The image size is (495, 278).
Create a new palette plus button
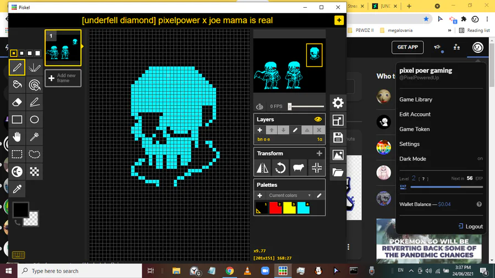tap(260, 196)
